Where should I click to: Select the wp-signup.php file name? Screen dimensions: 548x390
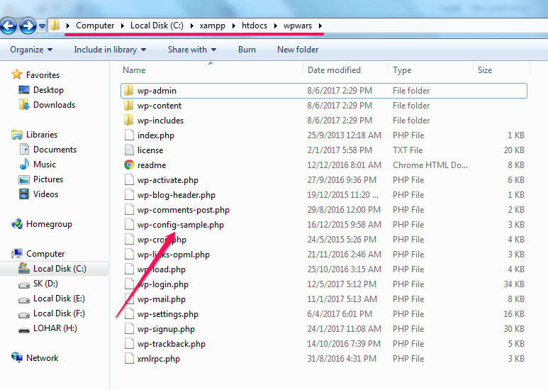[166, 329]
